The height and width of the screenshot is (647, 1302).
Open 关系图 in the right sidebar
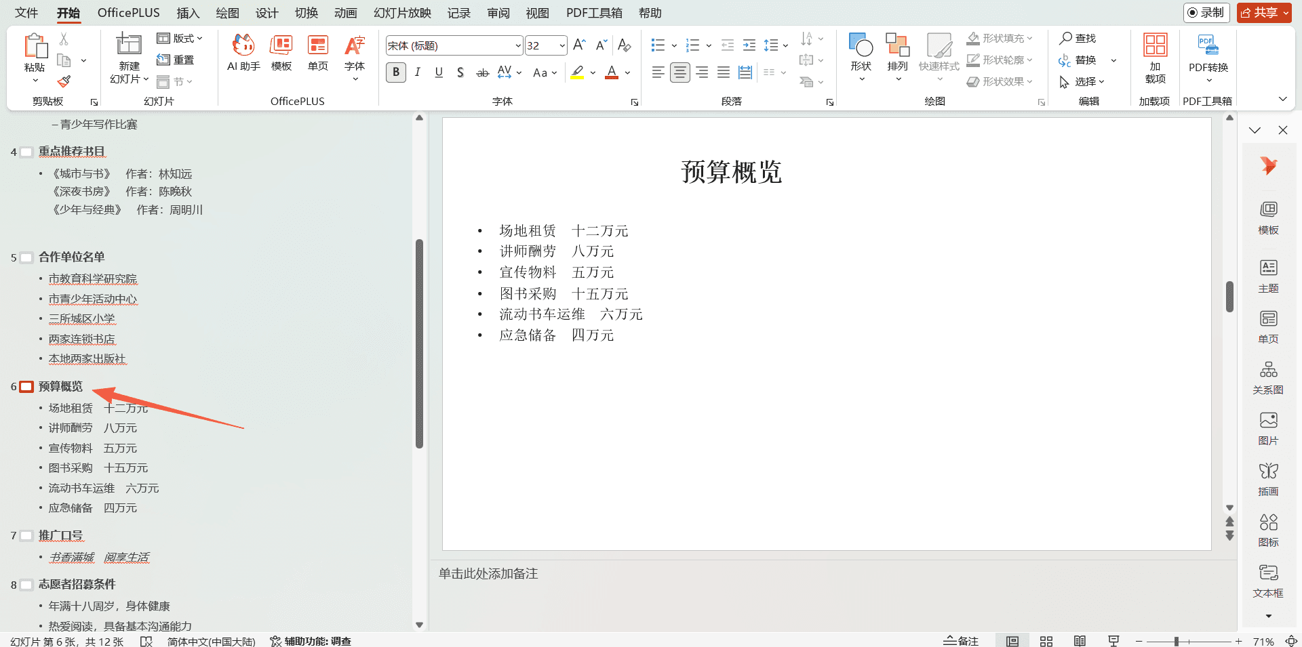(x=1268, y=377)
